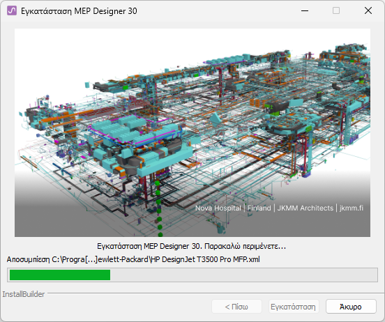Click the 'Εγκατάσταση MEP Designer 30. Παρακαλώ περιμένετε...' text

192,246
